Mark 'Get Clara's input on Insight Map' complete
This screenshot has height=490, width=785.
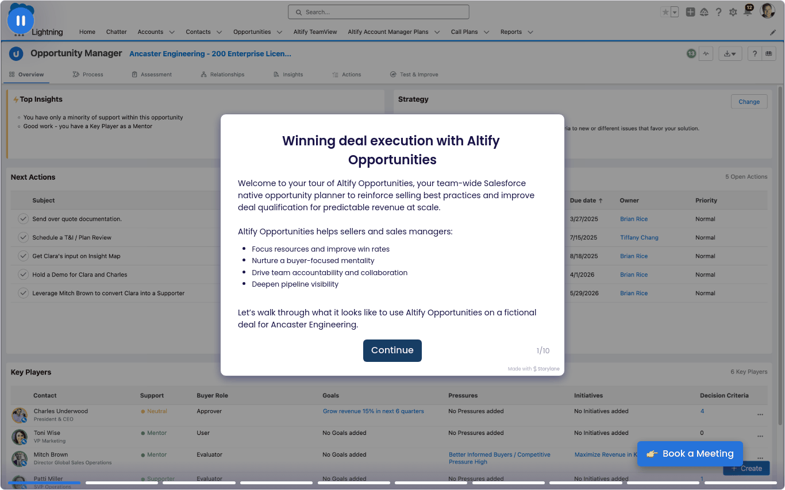23,256
